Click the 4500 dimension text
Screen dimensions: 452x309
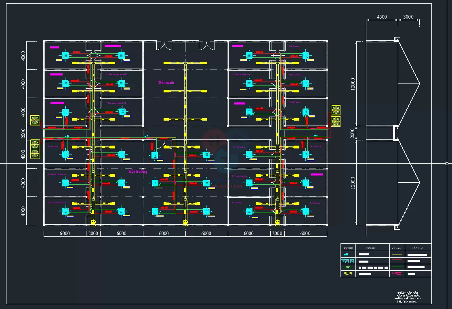[x=382, y=17]
